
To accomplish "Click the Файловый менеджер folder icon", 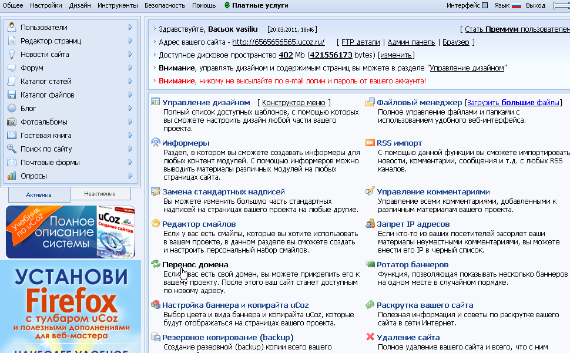I will [x=370, y=102].
